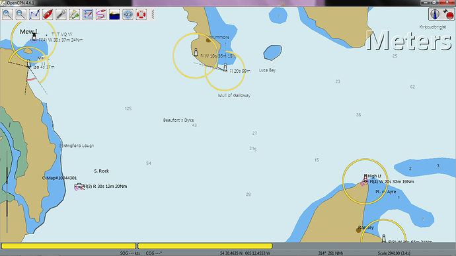Viewport: 456px width, 256px height.
Task: Click the 0.3 dial toolbar icon
Action: [x=128, y=15]
